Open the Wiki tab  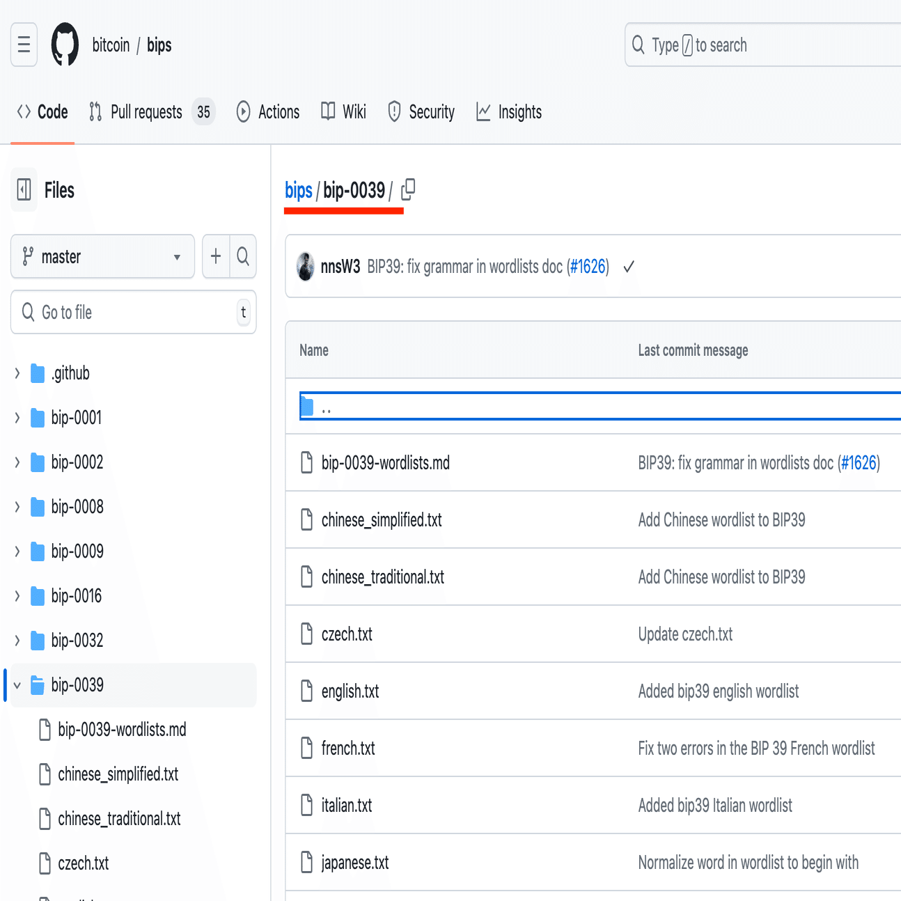pyautogui.click(x=343, y=111)
